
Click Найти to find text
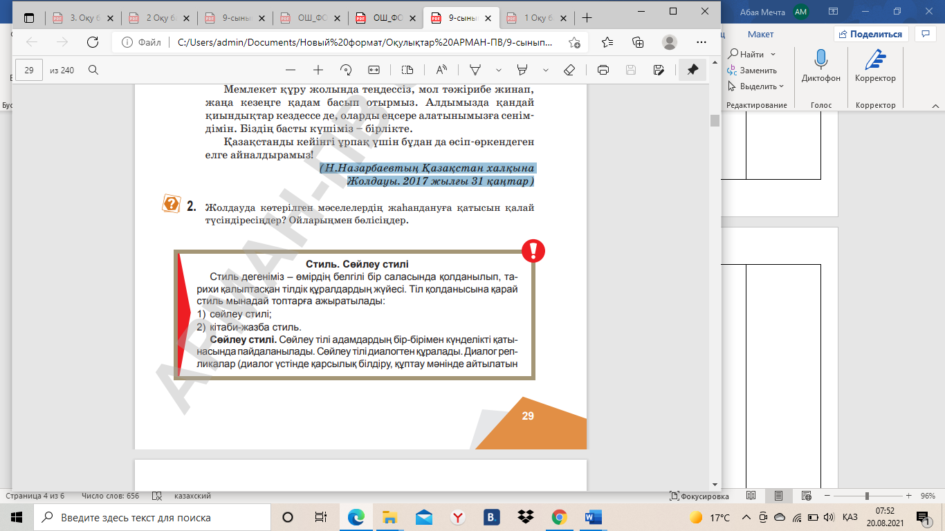click(746, 54)
